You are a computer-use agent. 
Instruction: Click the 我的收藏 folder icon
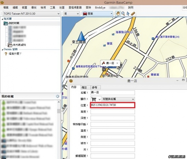pos(6,23)
